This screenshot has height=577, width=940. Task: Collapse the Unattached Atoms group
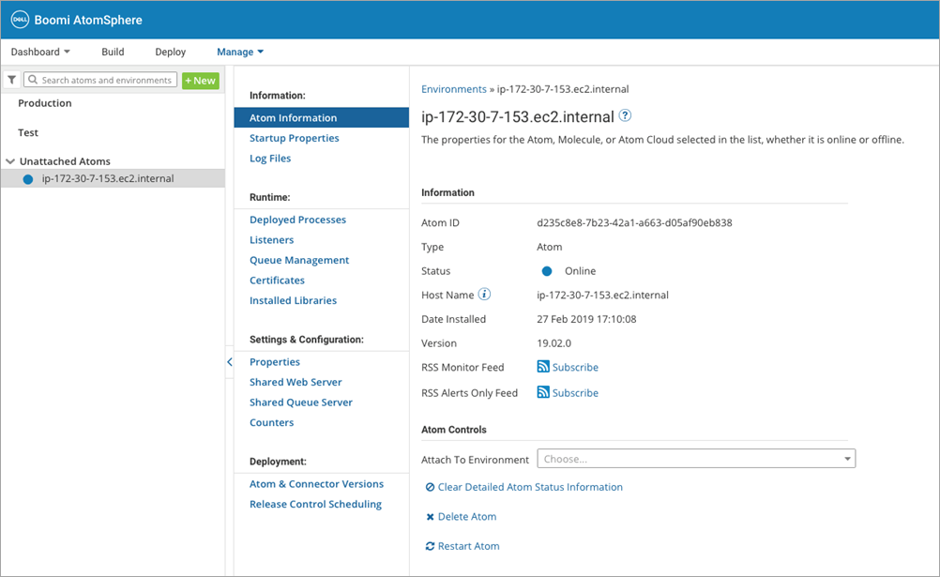click(x=10, y=161)
